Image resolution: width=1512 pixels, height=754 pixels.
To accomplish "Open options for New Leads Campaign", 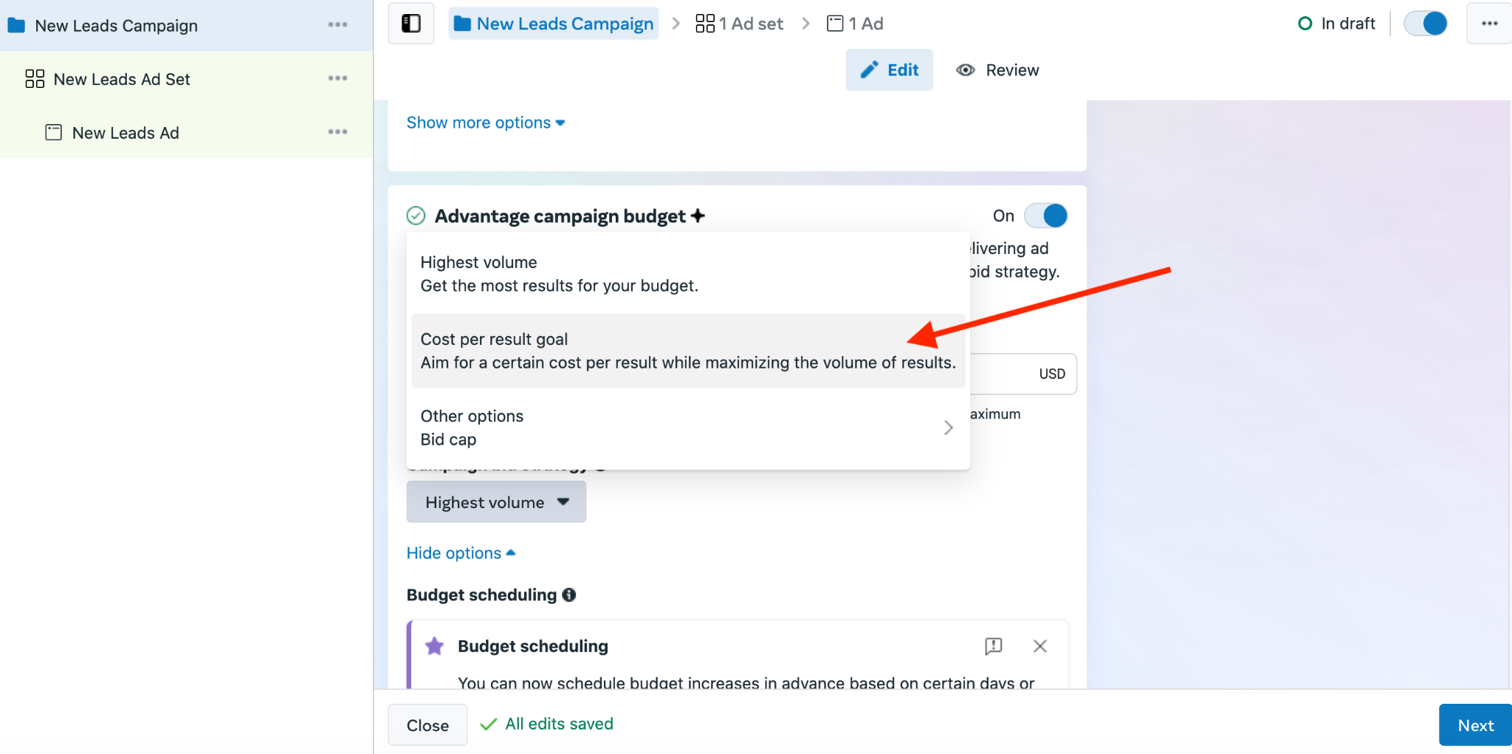I will (x=337, y=25).
